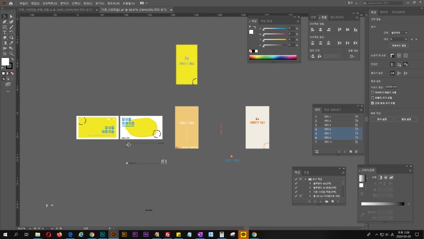This screenshot has height=239, width=424.
Task: Open the 보기(V) menu
Action: [100, 3]
